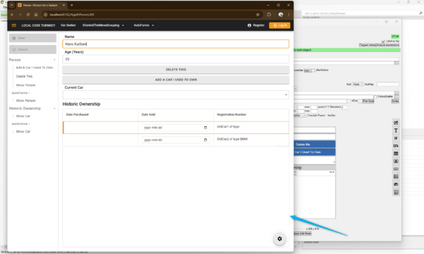Close the Person Hans Karlsen browser tab
The width and height of the screenshot is (424, 254).
[64, 5]
